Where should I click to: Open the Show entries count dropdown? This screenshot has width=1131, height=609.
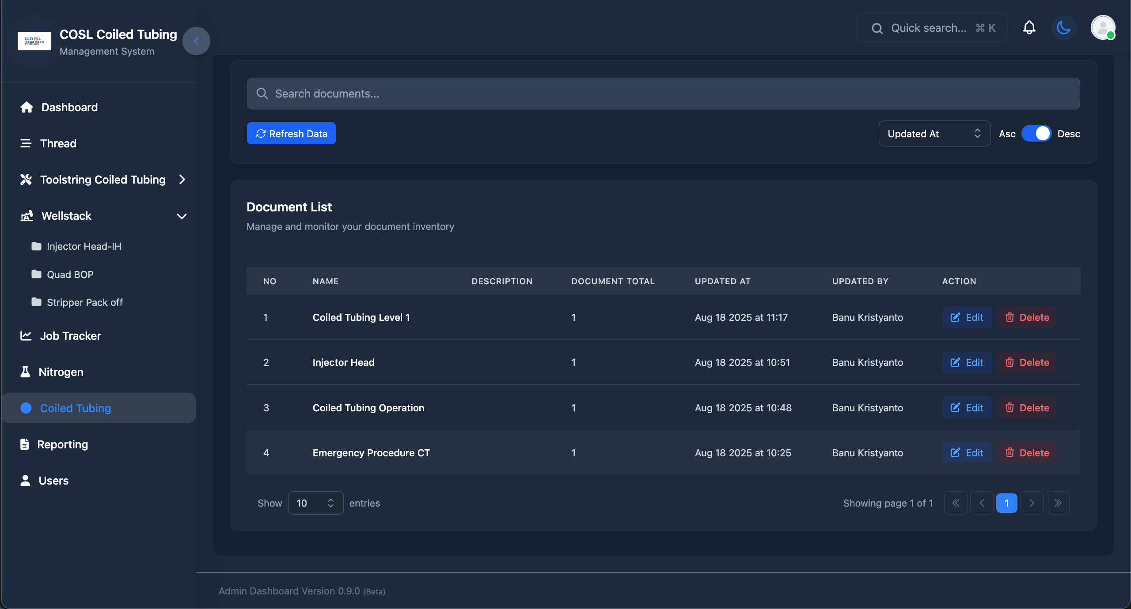pyautogui.click(x=315, y=503)
